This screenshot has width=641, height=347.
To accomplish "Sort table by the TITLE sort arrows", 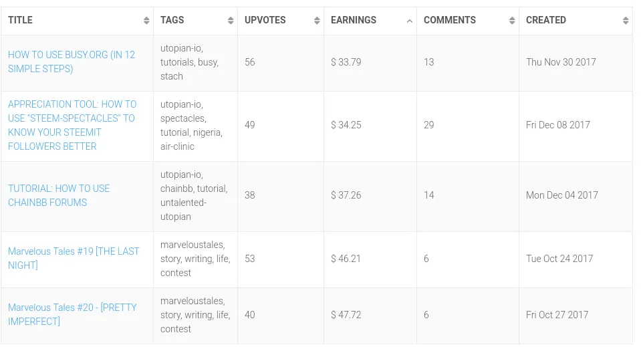I will pos(146,21).
